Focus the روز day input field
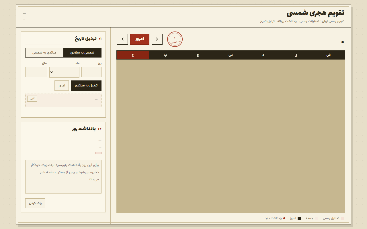Viewport: 367px width, 229px height. click(91, 72)
